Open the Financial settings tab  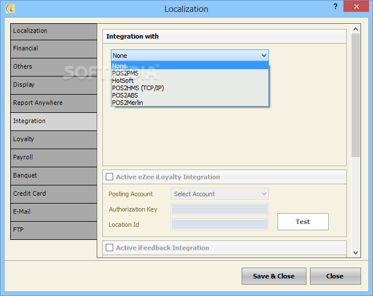[54, 49]
